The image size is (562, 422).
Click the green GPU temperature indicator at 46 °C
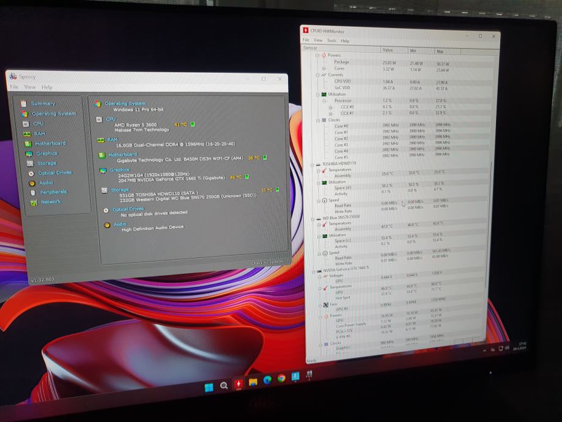click(x=247, y=176)
